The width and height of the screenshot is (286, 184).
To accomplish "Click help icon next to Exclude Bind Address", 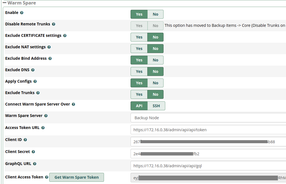I will click(x=50, y=59).
